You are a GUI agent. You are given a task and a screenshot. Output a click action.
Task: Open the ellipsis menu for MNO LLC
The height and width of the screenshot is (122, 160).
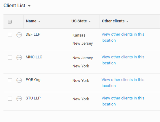(x=19, y=58)
